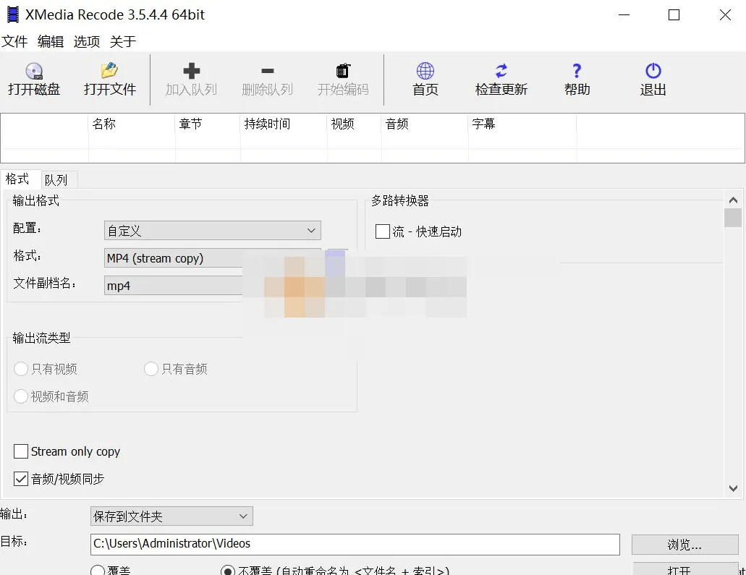Click the scroll up arrow of format panel
This screenshot has width=746, height=575.
(733, 200)
